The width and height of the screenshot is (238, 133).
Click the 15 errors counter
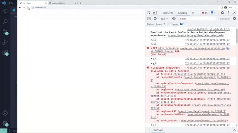click(x=205, y=13)
